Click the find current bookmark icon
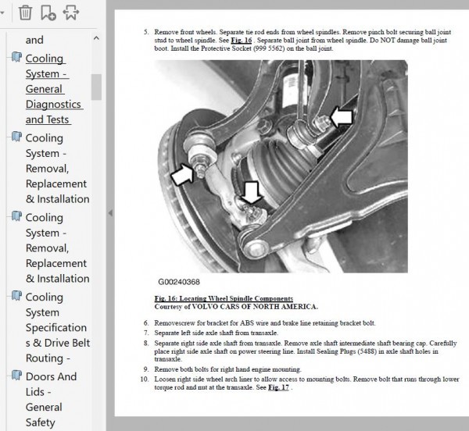 [71, 12]
